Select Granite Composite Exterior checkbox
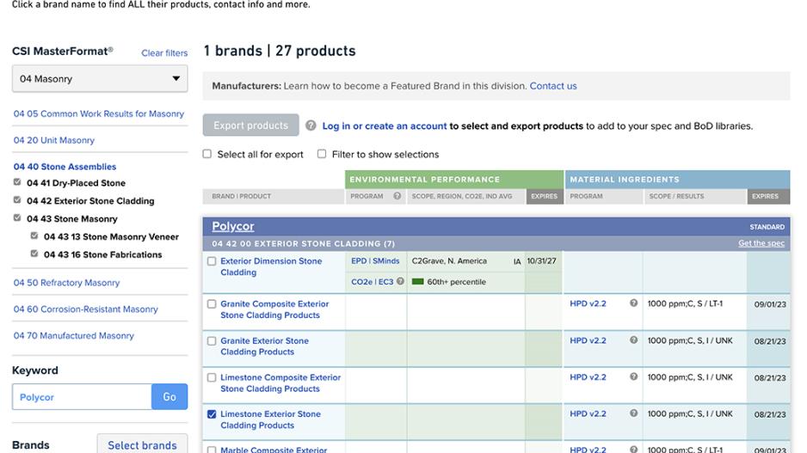Screen dimensions: 807x453 pos(212,304)
